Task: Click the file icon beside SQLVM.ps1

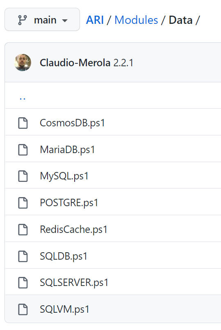Action: [23, 309]
